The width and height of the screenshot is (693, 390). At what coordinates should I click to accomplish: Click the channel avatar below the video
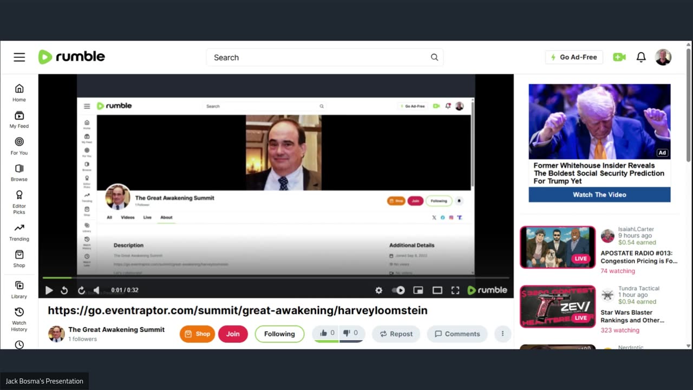[56, 334]
